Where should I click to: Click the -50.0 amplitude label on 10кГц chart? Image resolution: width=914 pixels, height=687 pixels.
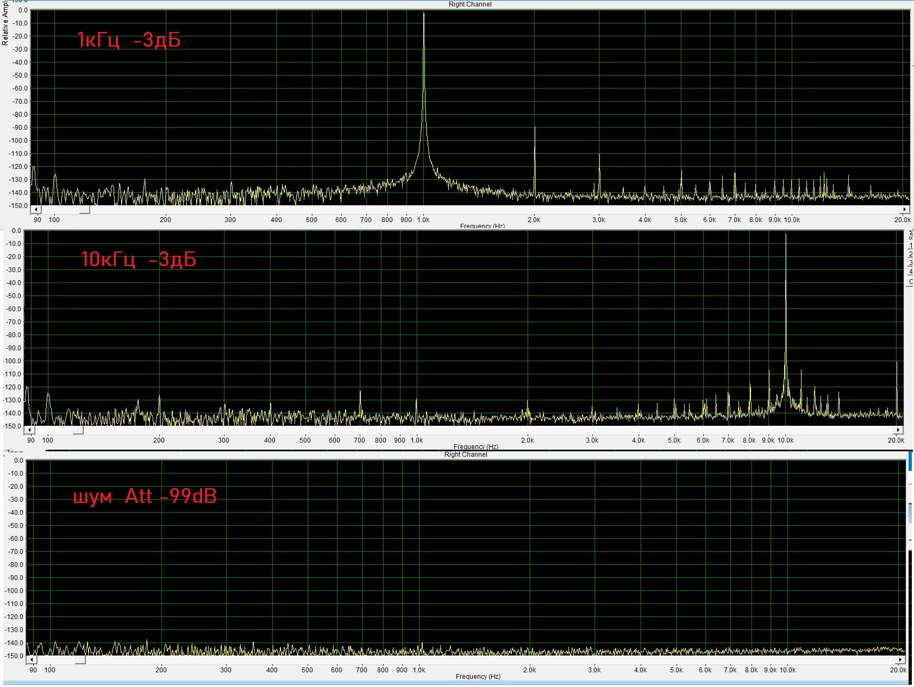[x=13, y=296]
